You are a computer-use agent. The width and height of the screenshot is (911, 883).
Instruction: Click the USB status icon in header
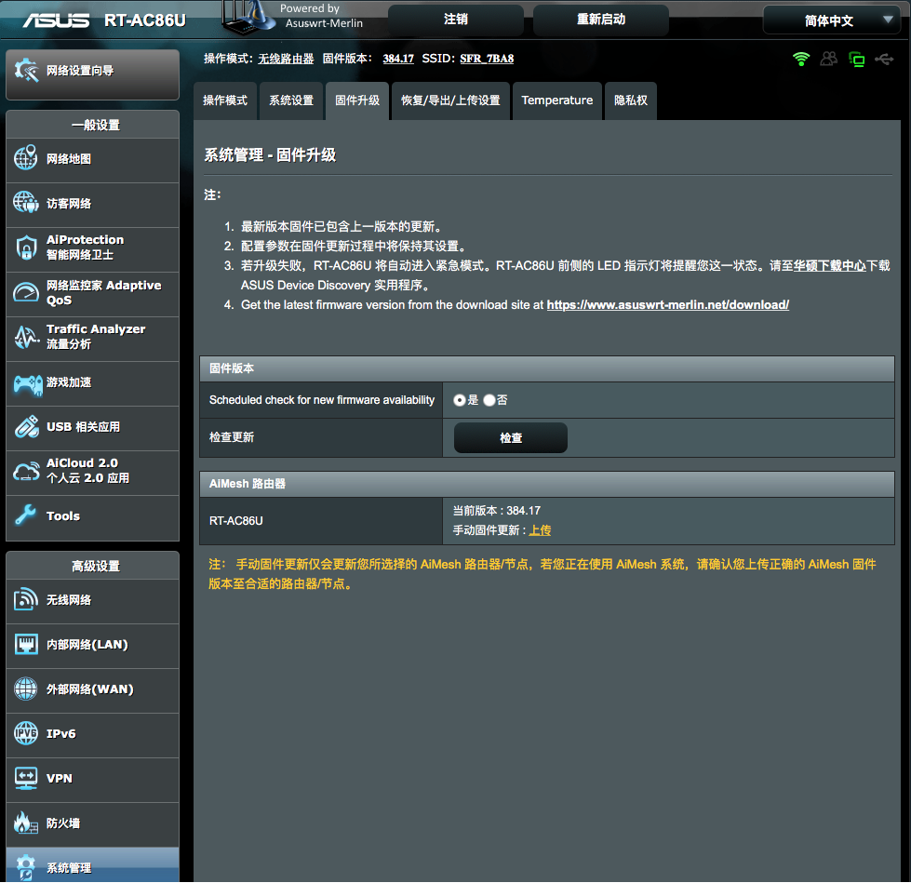click(x=883, y=60)
